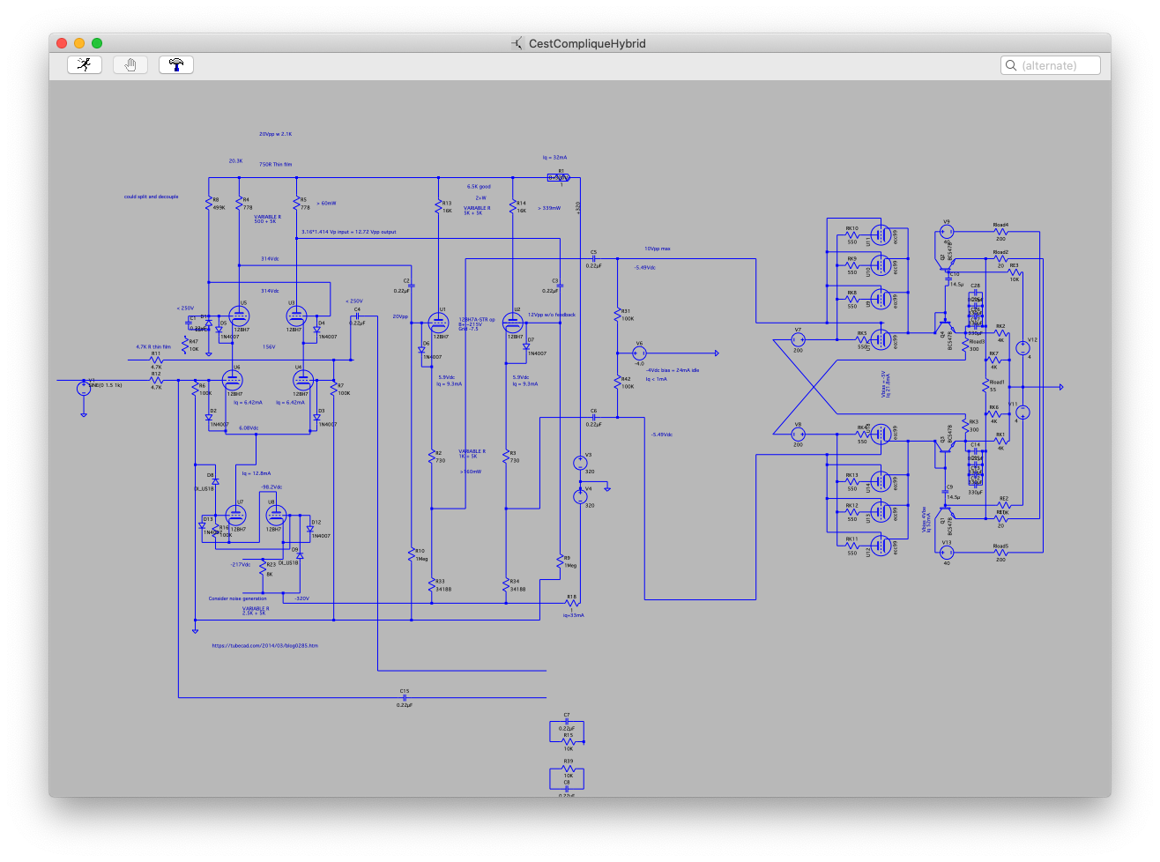The width and height of the screenshot is (1160, 862).
Task: Select the Q3 BC547B transistor
Action: point(944,447)
